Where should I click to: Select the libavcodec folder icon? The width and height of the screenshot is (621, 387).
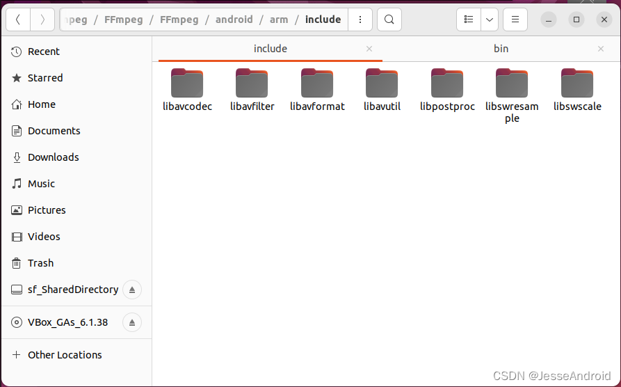pyautogui.click(x=187, y=84)
